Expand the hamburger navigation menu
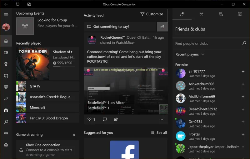This screenshot has height=159, width=250. [x=6, y=14]
